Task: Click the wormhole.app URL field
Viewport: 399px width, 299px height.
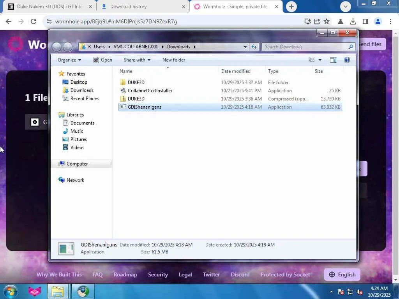Action: pos(116,22)
